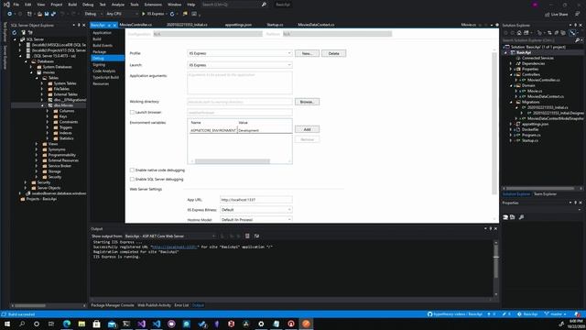
Task: Enable native code debugging checkbox
Action: coord(132,170)
